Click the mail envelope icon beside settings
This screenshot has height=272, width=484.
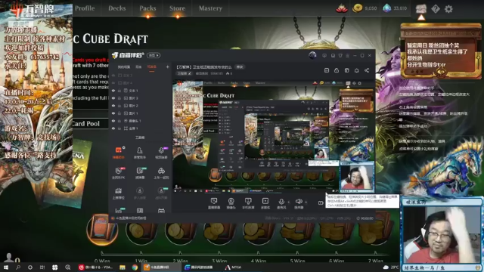tap(421, 8)
